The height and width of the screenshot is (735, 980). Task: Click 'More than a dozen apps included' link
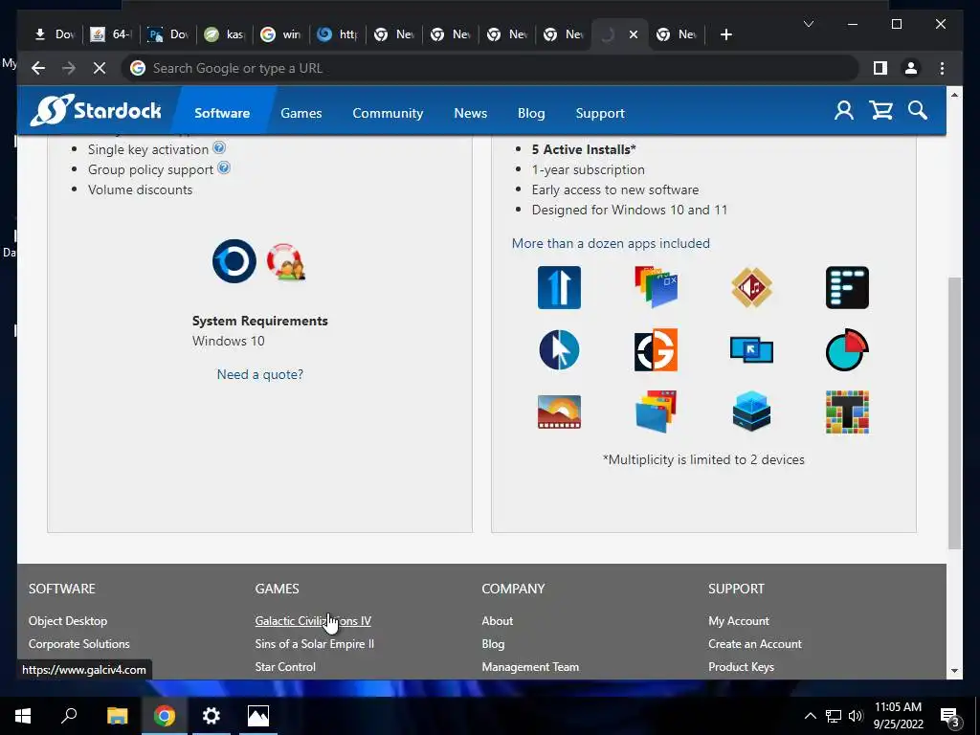[x=611, y=243]
